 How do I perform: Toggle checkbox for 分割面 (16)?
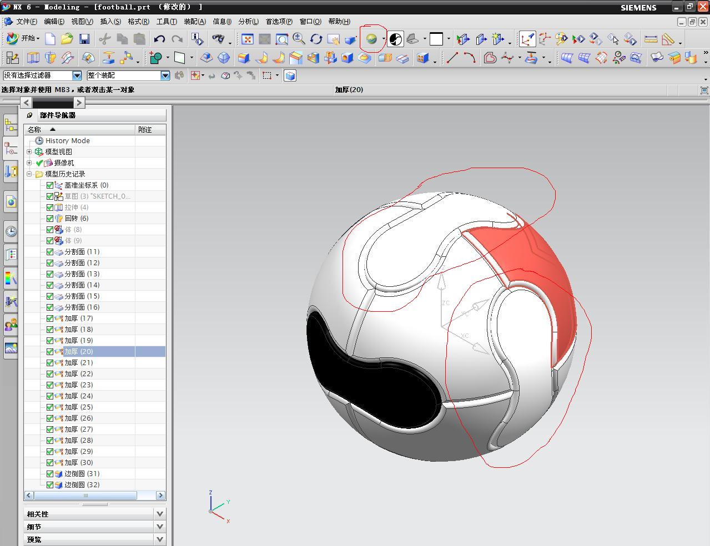click(50, 307)
